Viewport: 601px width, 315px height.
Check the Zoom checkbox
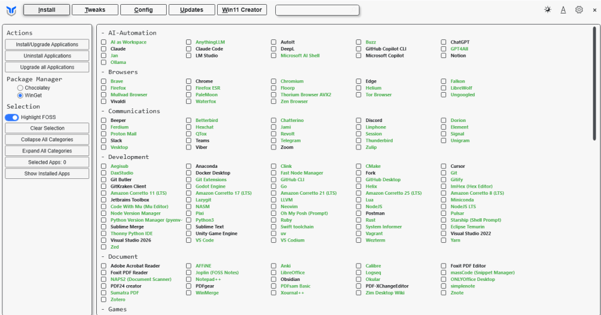tap(274, 147)
